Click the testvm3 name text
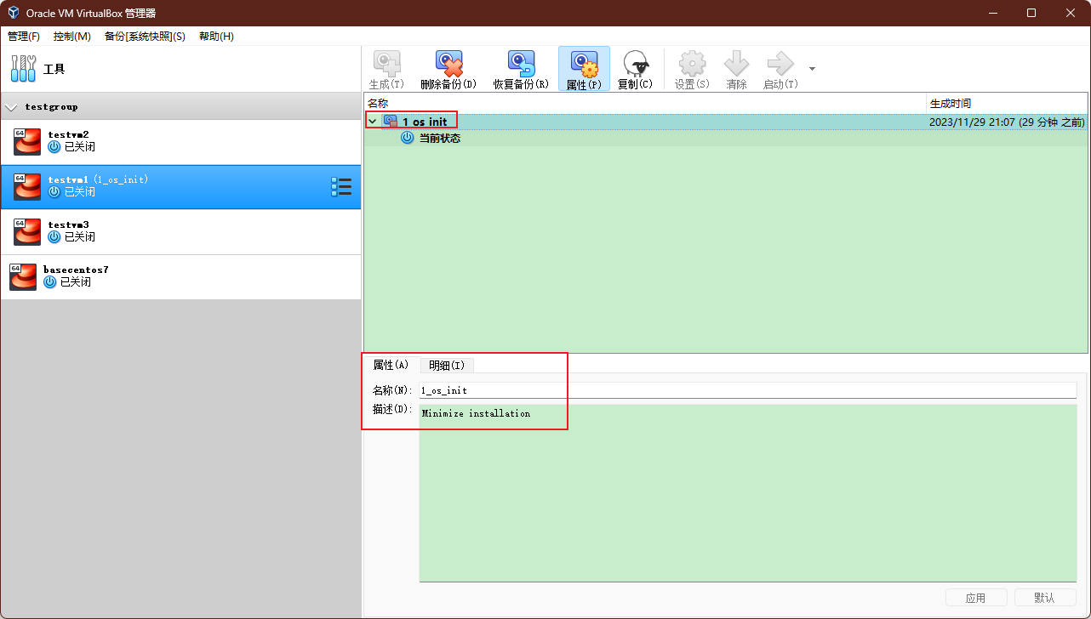The height and width of the screenshot is (619, 1091). pos(68,224)
